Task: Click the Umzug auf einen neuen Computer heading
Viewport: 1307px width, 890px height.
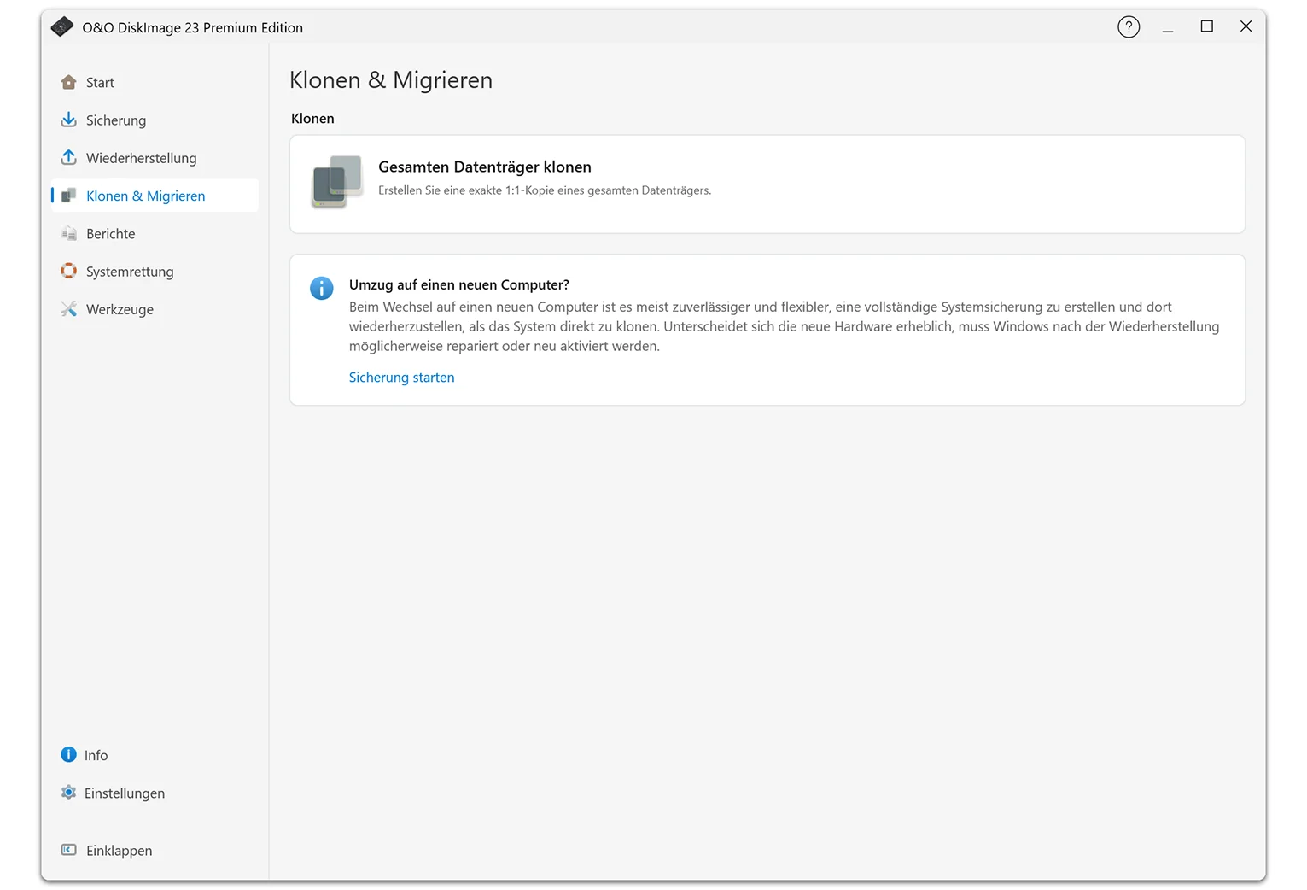Action: 459,284
